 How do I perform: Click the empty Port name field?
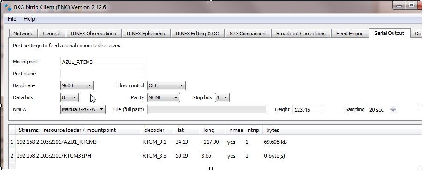click(x=102, y=74)
